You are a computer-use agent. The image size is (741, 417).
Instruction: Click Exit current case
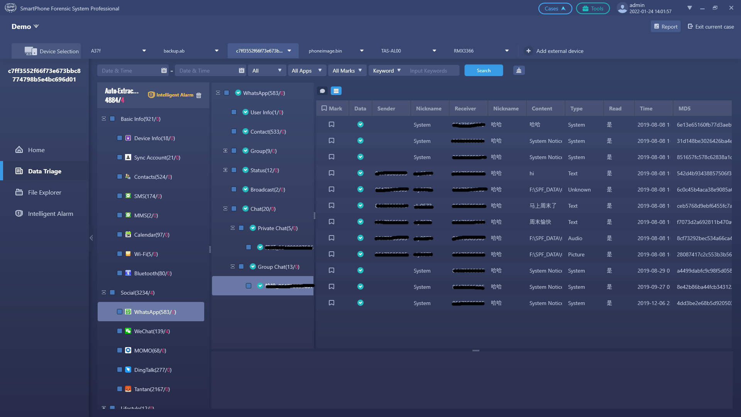click(711, 27)
